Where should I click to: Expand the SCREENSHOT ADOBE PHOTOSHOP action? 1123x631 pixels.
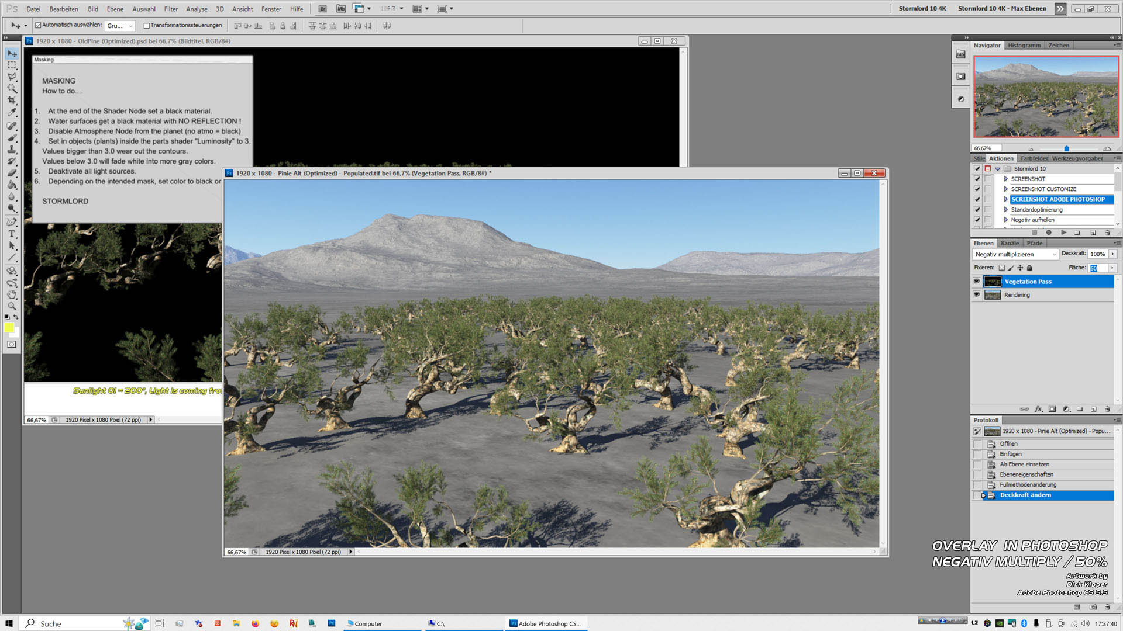[x=1006, y=199]
